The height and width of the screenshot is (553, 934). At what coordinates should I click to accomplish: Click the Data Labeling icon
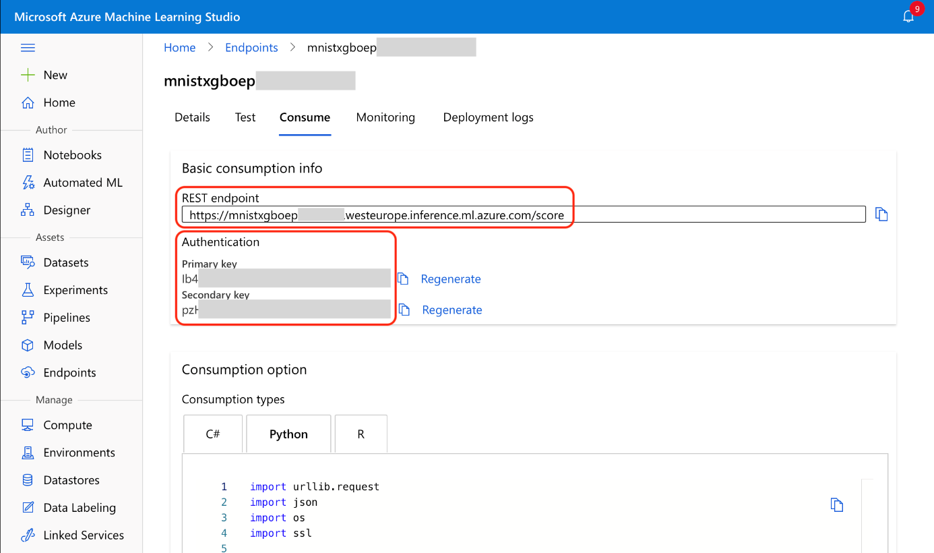click(x=28, y=508)
